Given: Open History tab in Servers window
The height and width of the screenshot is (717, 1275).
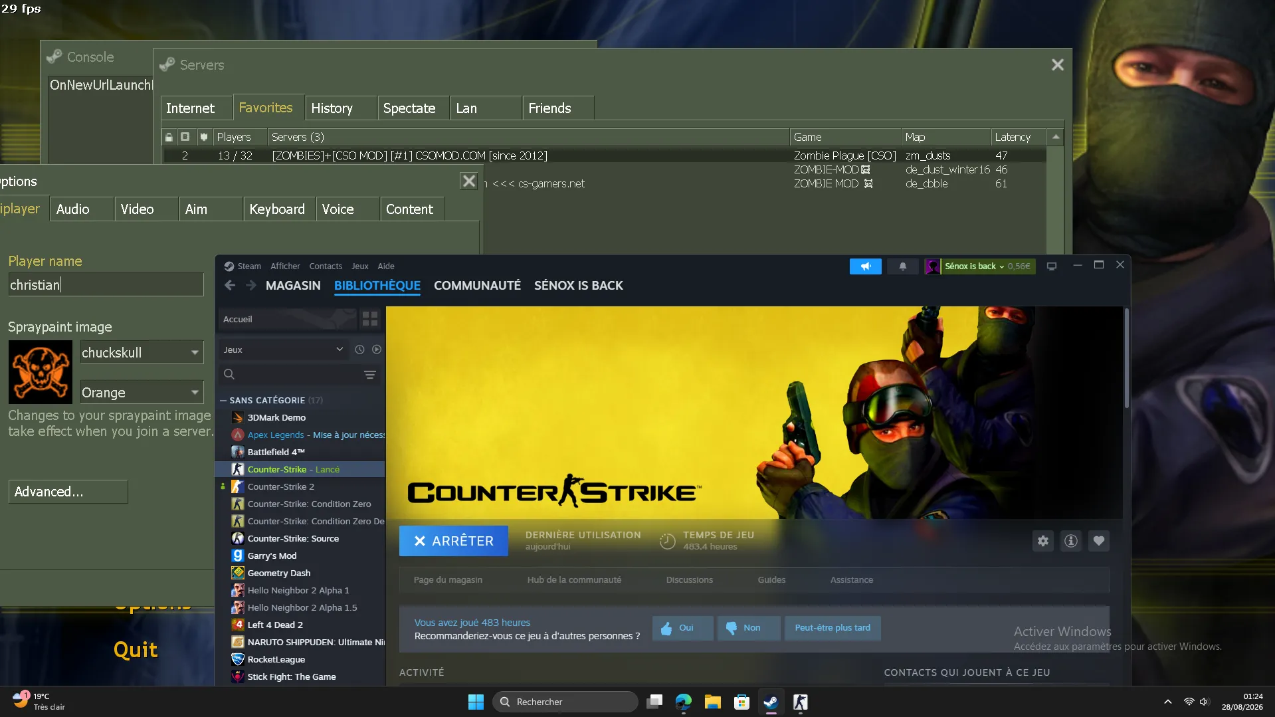Looking at the screenshot, I should tap(340, 108).
